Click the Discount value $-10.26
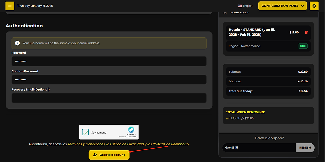This screenshot has width=325, height=162. tap(302, 81)
